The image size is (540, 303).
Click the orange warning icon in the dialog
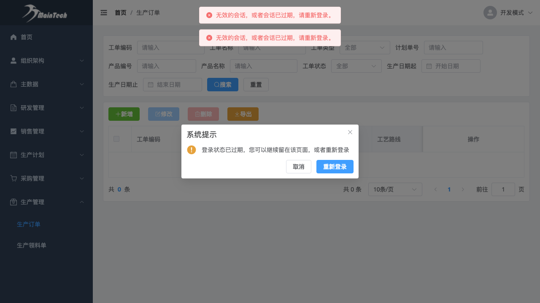pyautogui.click(x=192, y=150)
